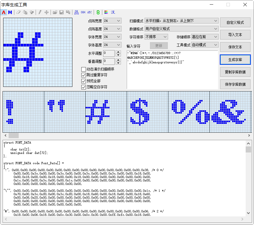254x225 pixels.
Task: Select the GBK character set icon
Action: [x=83, y=12]
